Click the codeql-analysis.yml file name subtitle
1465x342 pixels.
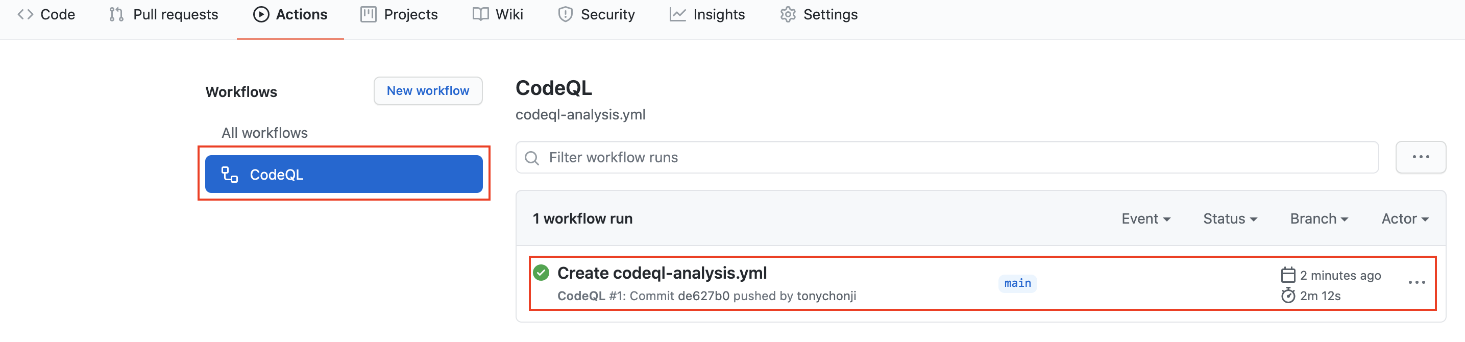pyautogui.click(x=580, y=115)
